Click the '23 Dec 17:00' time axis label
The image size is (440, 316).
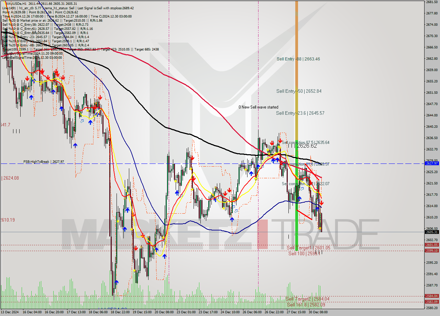(x=208, y=312)
